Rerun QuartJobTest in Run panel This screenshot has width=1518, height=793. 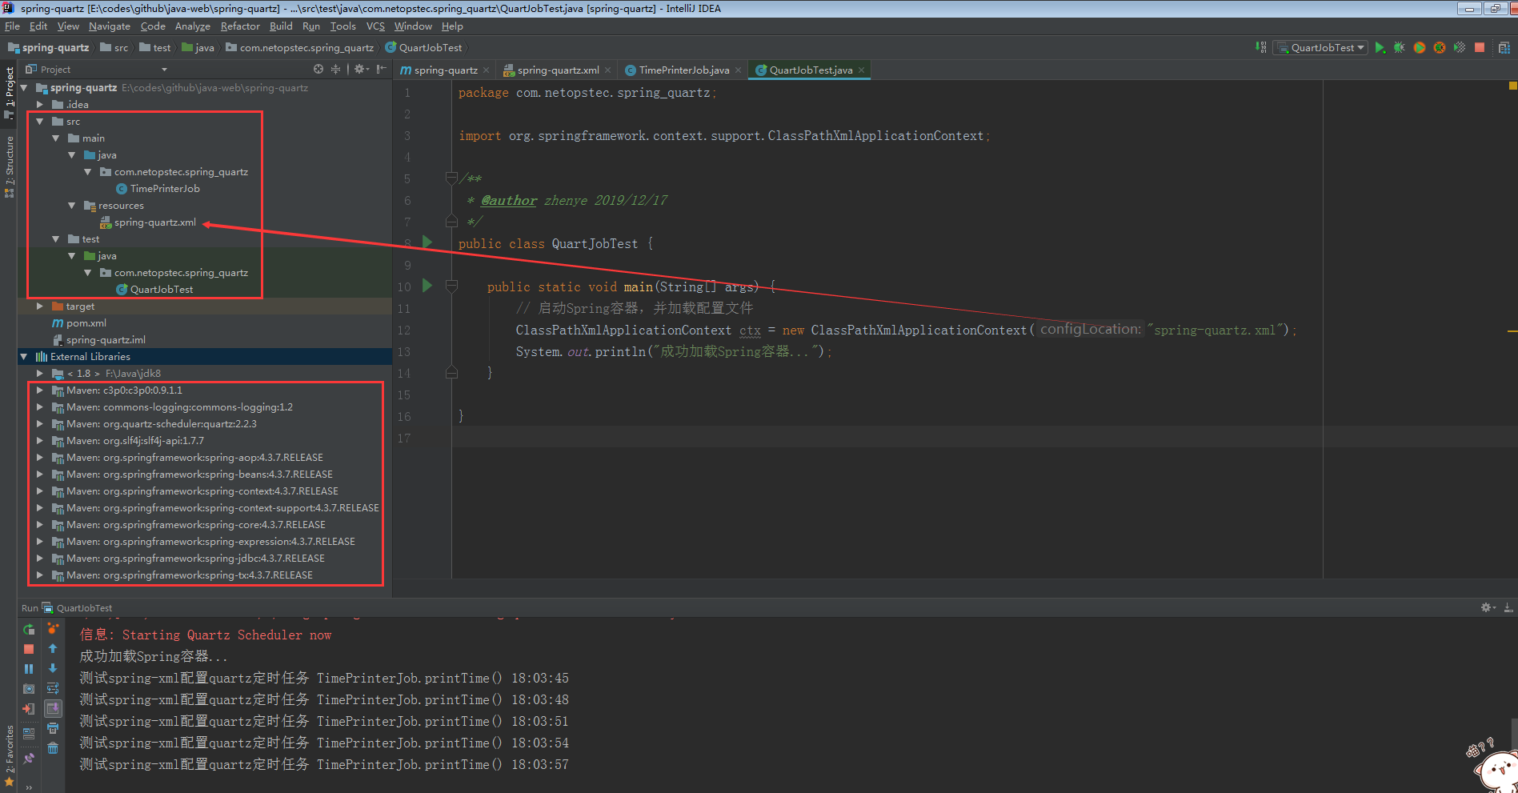coord(29,630)
